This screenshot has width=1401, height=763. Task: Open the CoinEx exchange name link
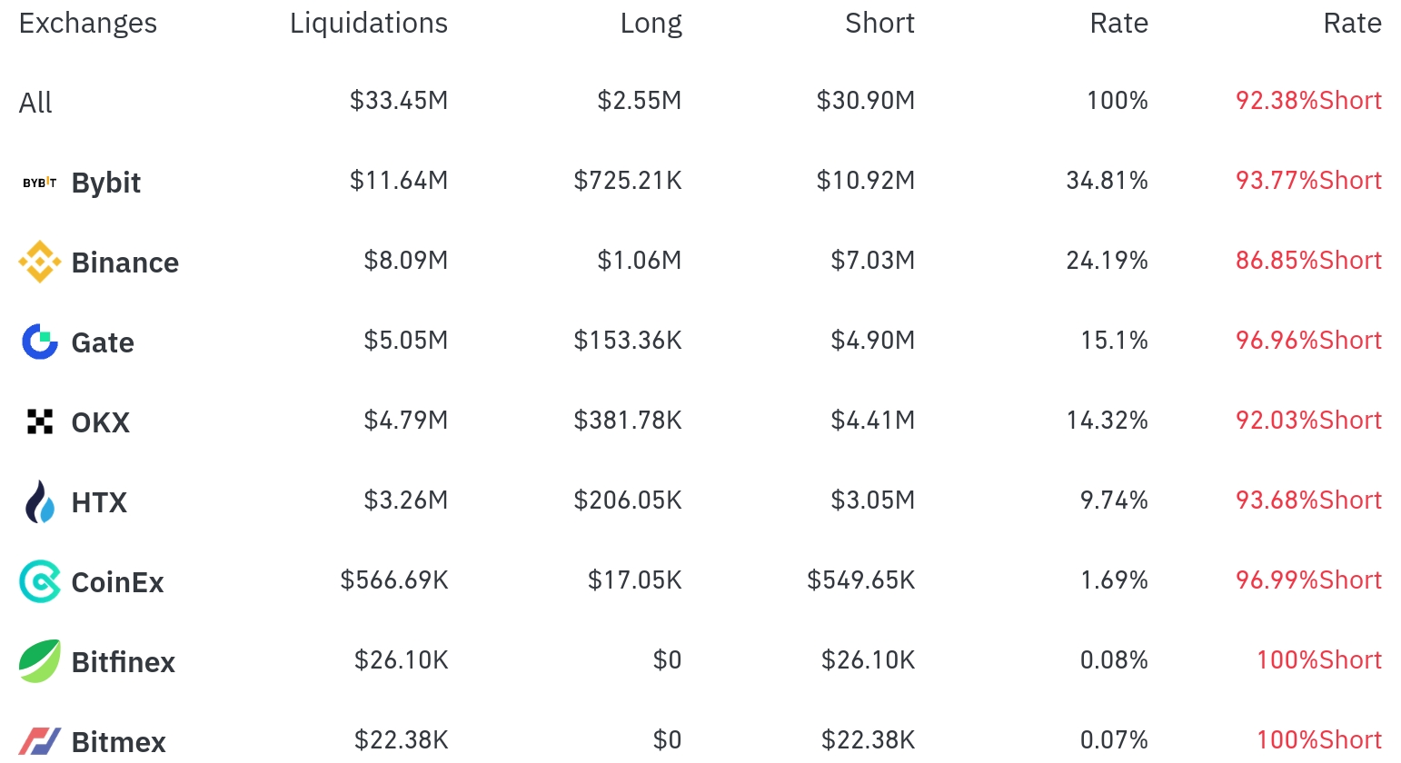(117, 582)
